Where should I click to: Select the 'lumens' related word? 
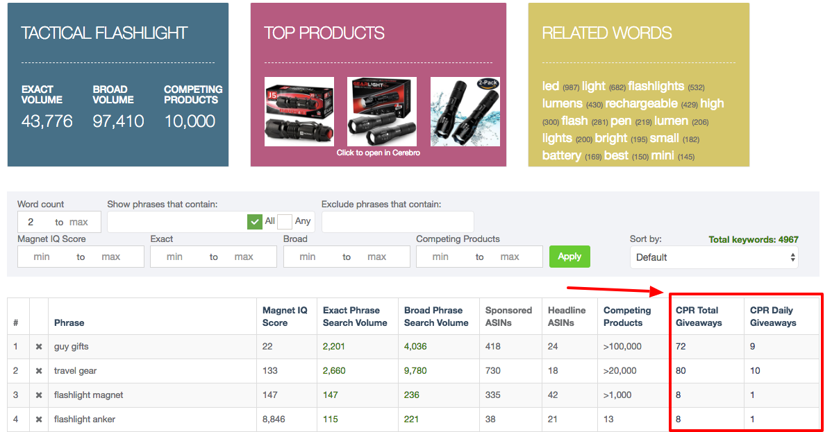[563, 103]
